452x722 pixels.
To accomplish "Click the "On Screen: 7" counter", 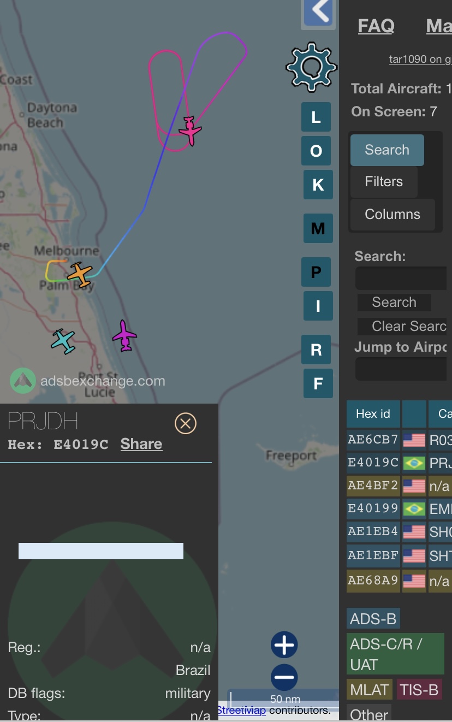I will click(394, 112).
